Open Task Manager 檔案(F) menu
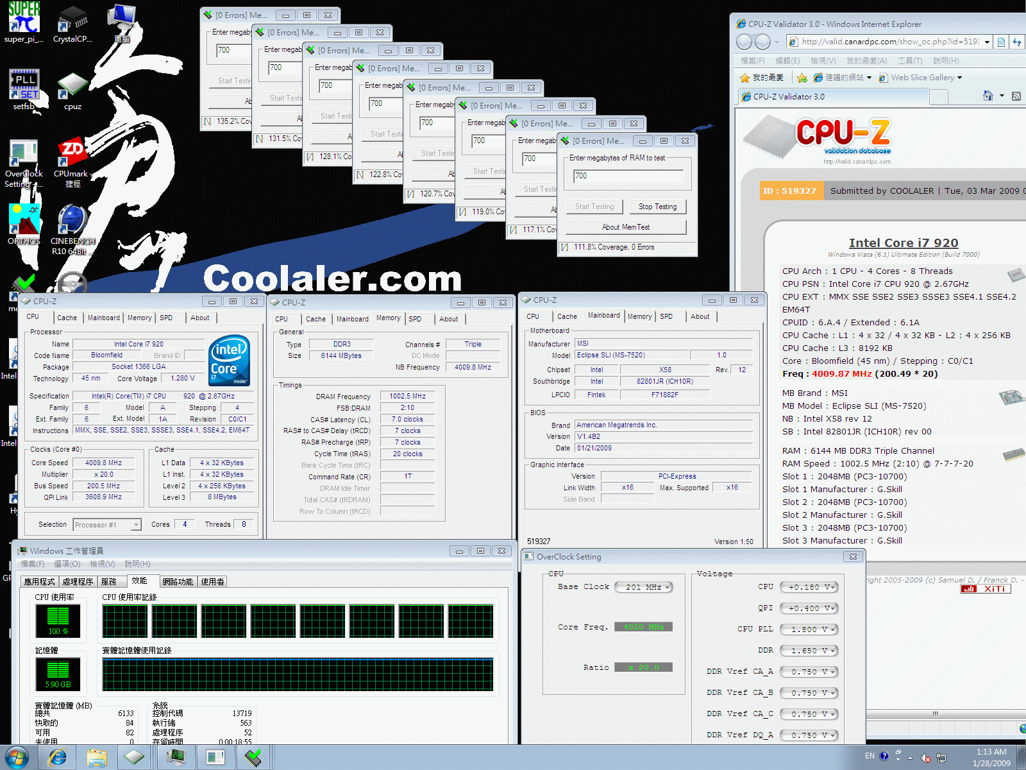The width and height of the screenshot is (1026, 770). coord(33,564)
